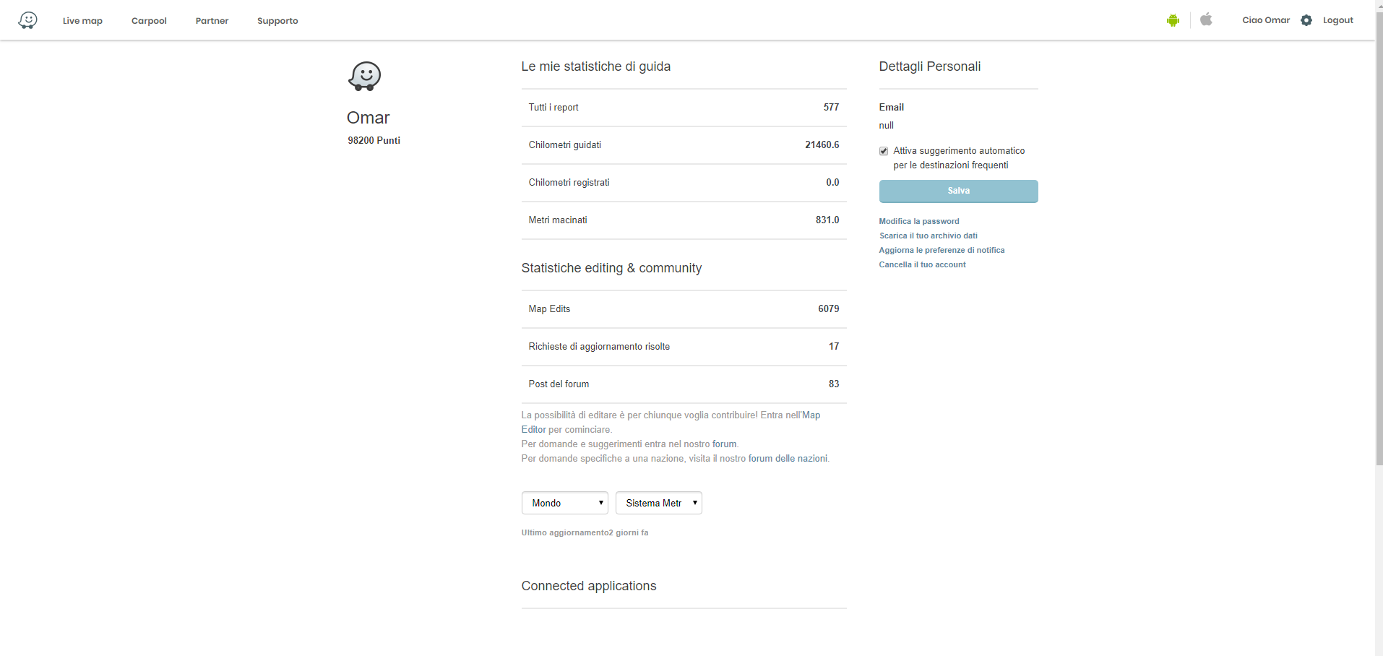Click the Email value null
This screenshot has height=656, width=1383.
pos(887,126)
